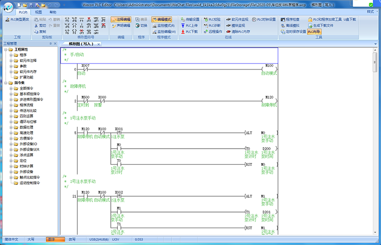Pin the 工程管理 panel
Viewport: 381px width, 245px height.
pyautogui.click(x=50, y=44)
